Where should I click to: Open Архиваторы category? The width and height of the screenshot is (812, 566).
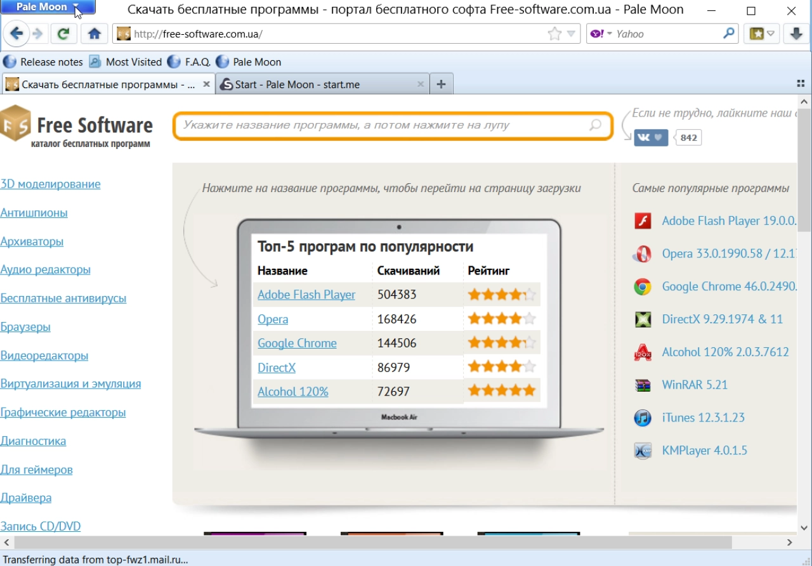click(x=32, y=241)
